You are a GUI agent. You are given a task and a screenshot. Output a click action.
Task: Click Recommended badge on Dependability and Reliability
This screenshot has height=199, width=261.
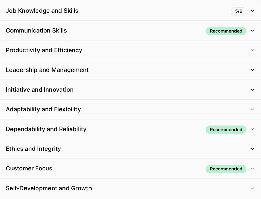226,130
